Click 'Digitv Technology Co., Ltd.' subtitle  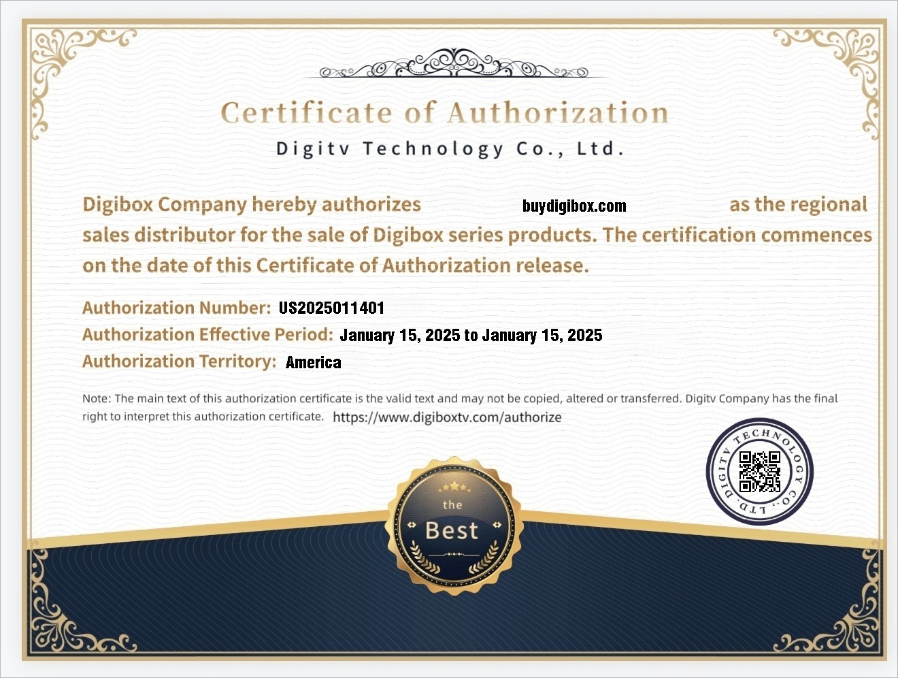(x=450, y=149)
